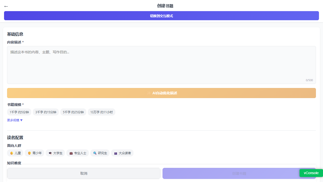Choose the 研究生 magnifier chip

(x=100, y=153)
